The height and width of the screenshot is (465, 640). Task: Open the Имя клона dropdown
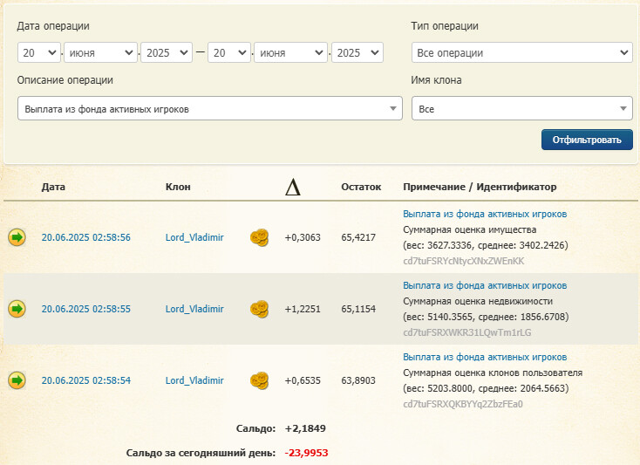(521, 109)
